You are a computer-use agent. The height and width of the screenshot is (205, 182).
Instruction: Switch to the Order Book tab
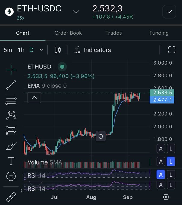coord(68,33)
